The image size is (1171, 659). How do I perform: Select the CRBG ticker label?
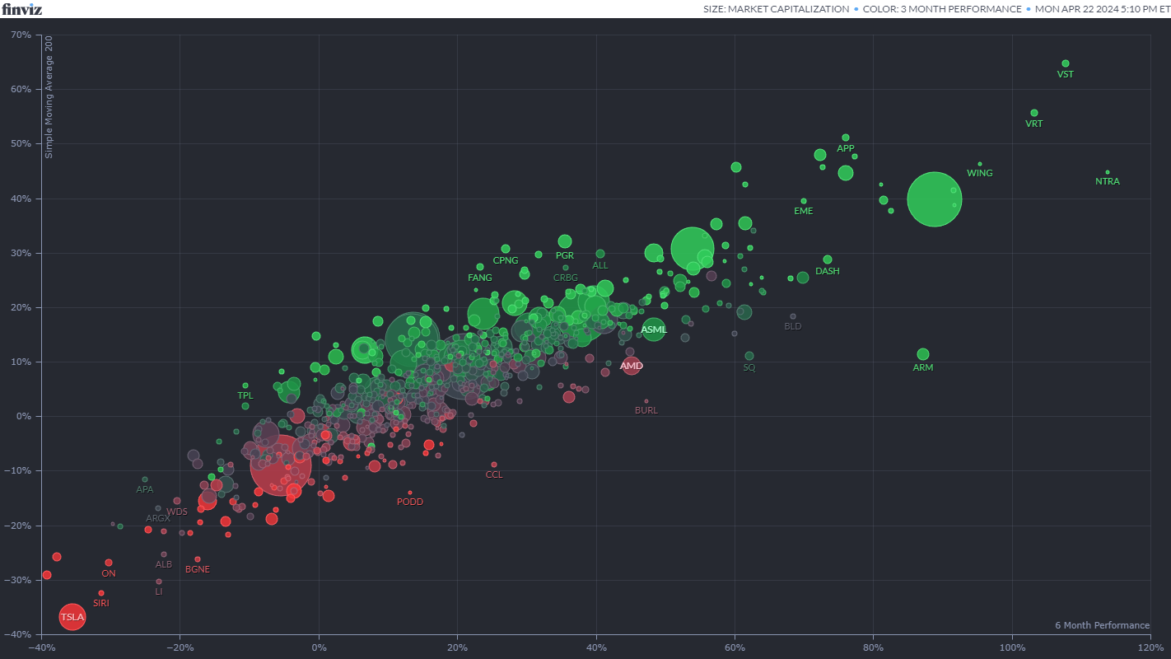tap(566, 278)
